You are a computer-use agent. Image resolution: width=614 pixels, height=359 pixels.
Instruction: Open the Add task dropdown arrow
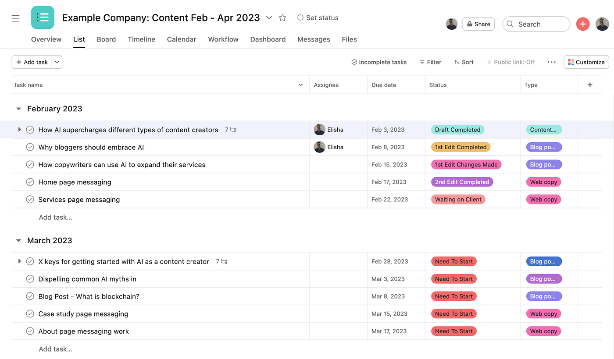57,62
